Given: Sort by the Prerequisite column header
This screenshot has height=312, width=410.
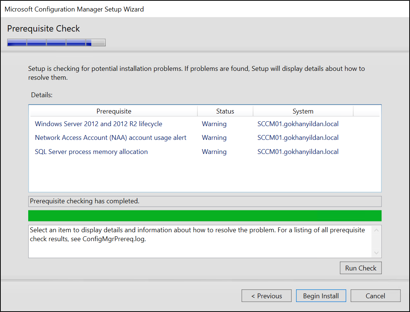Looking at the screenshot, I should tap(114, 111).
